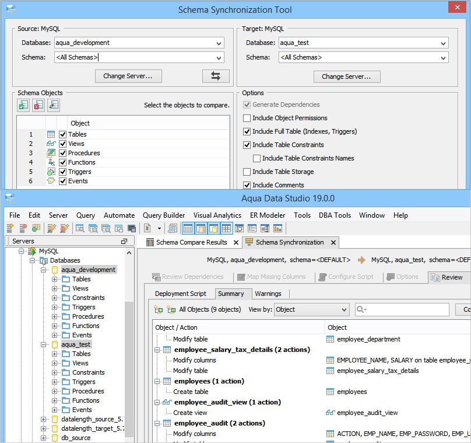Click the Register Server toolbar icon
Screen dimensions: 471x443
(10, 228)
